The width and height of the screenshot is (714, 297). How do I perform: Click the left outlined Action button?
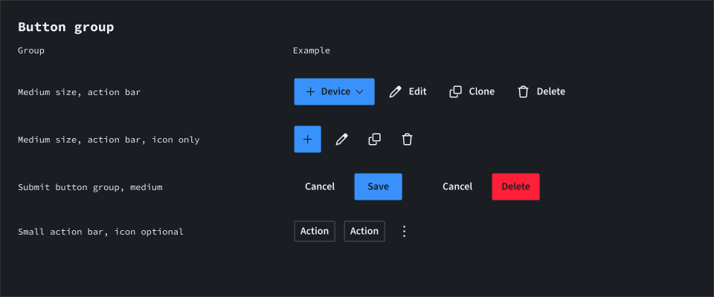coord(315,232)
